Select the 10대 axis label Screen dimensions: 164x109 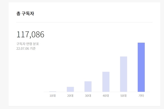tap(52, 96)
